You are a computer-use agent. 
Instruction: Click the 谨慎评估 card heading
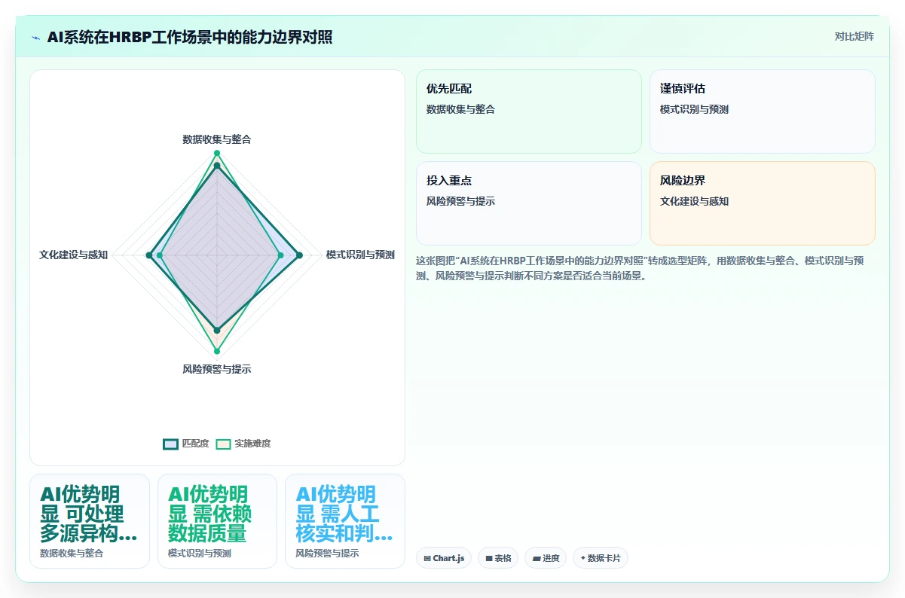tap(683, 89)
